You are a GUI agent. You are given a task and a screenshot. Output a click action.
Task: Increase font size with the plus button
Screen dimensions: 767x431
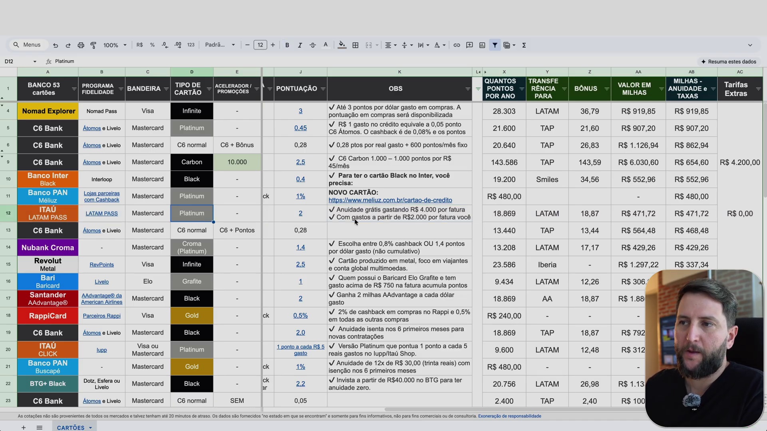(x=273, y=45)
